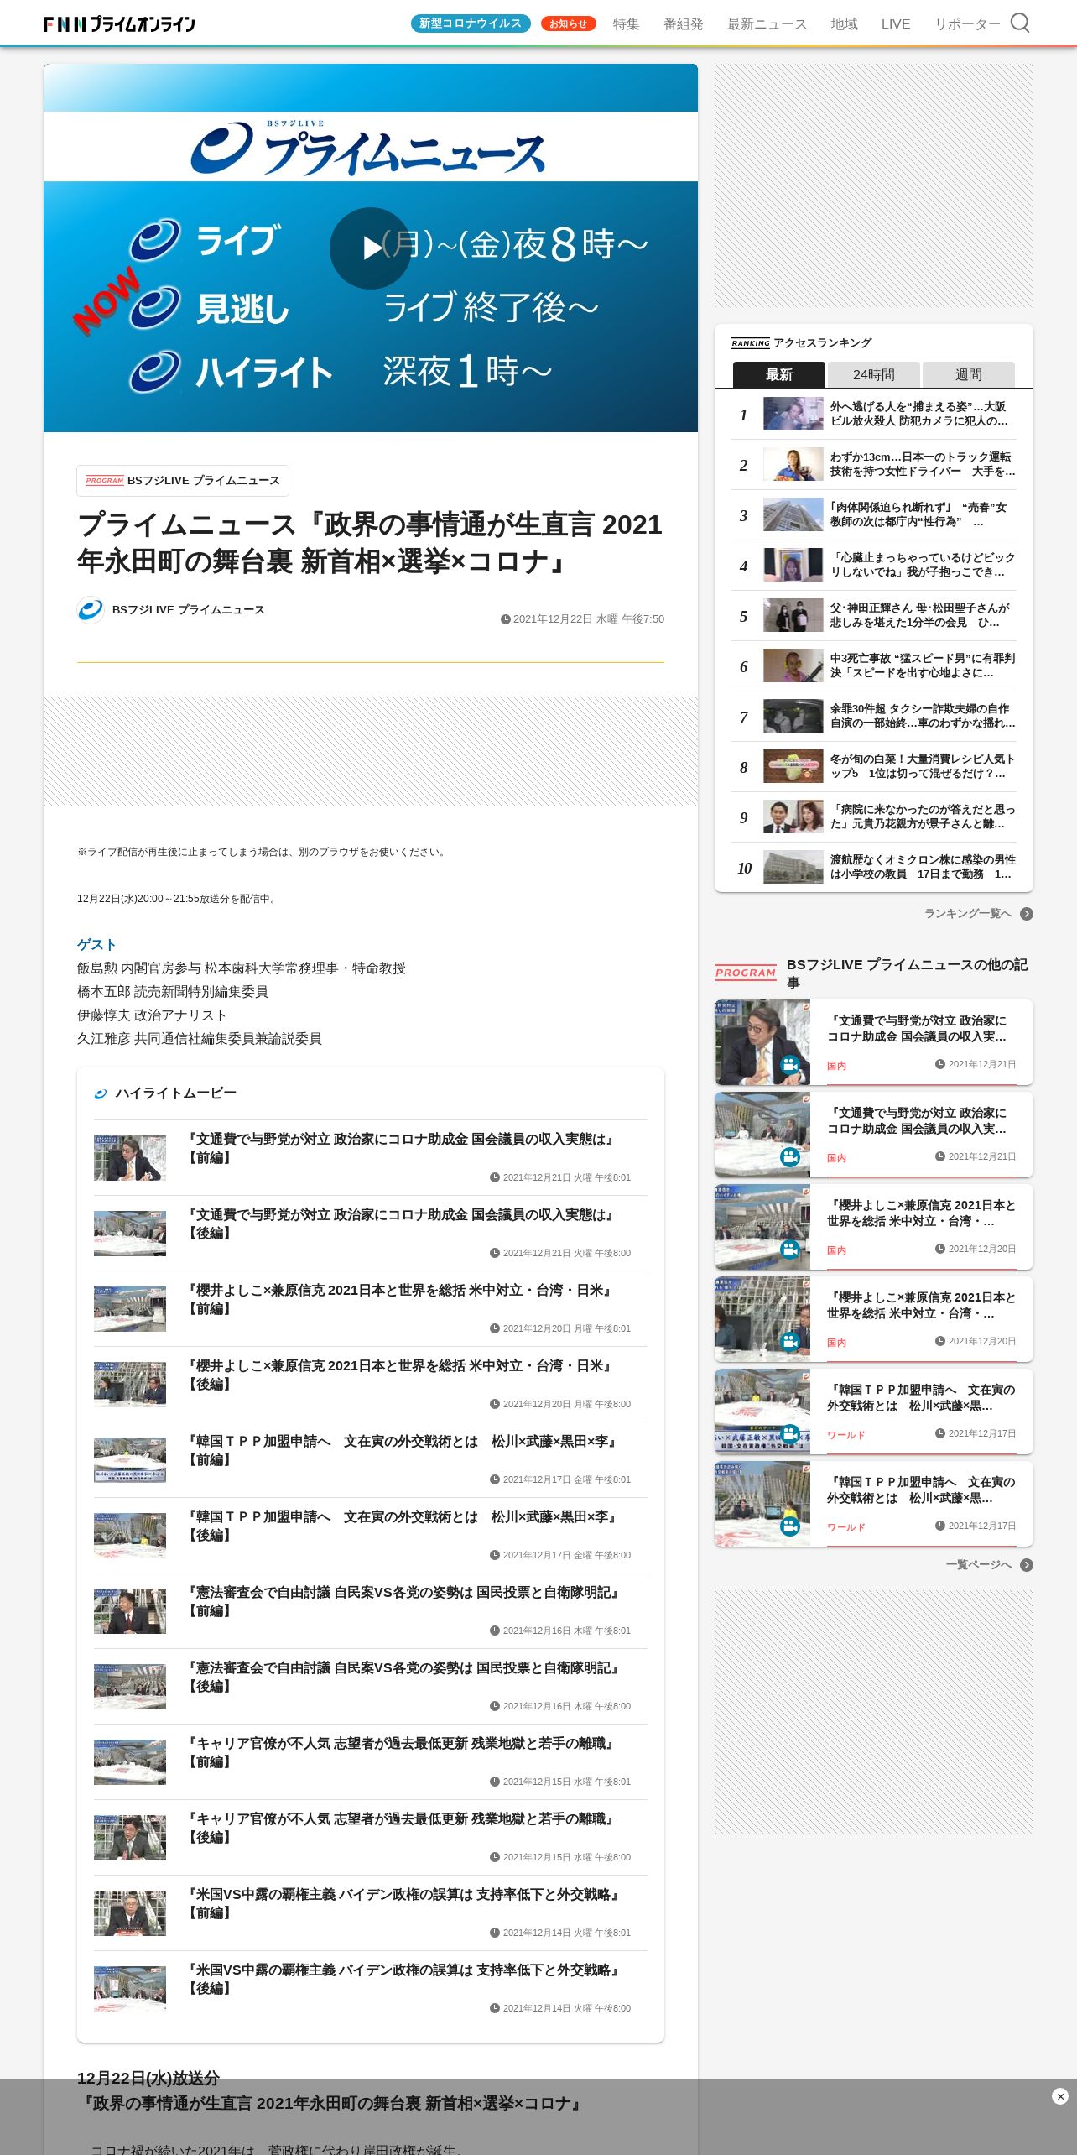Click ランキング一覧へ link text
Viewport: 1077px width, 2155px height.
pyautogui.click(x=967, y=914)
